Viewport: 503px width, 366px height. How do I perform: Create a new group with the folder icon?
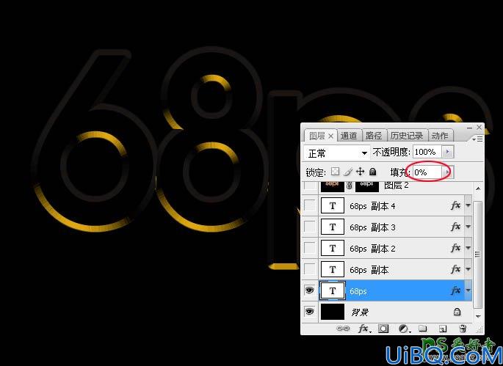pos(423,328)
